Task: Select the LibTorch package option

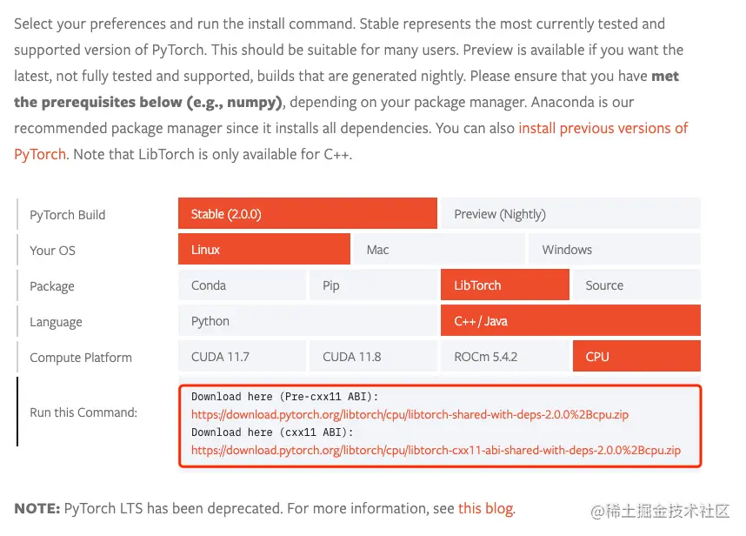Action: pyautogui.click(x=504, y=285)
